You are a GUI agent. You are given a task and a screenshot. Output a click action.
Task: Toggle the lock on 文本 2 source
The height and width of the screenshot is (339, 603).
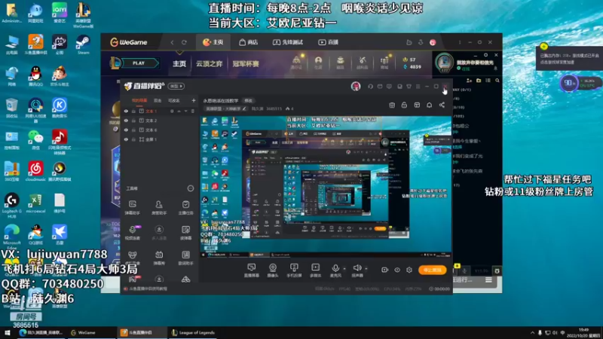133,121
